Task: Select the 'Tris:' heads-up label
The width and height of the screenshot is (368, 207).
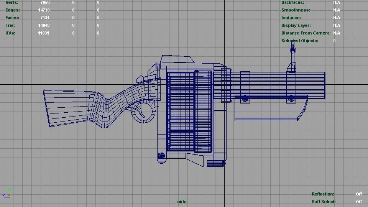Action: pos(10,25)
